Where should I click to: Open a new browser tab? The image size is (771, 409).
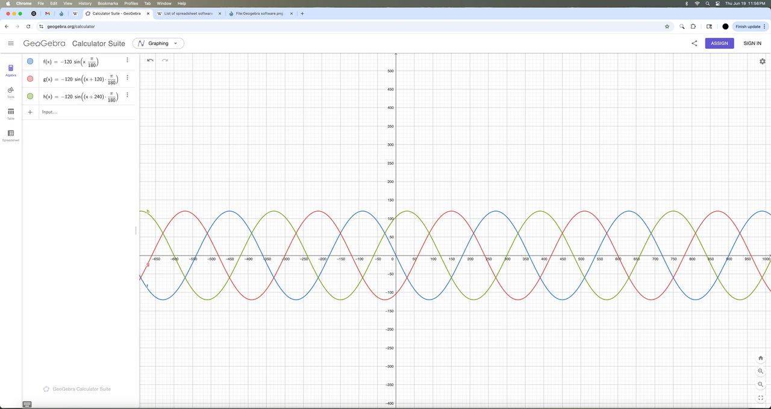[302, 13]
